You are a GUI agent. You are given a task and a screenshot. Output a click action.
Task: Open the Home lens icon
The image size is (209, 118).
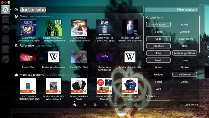pyautogui.click(x=75, y=105)
